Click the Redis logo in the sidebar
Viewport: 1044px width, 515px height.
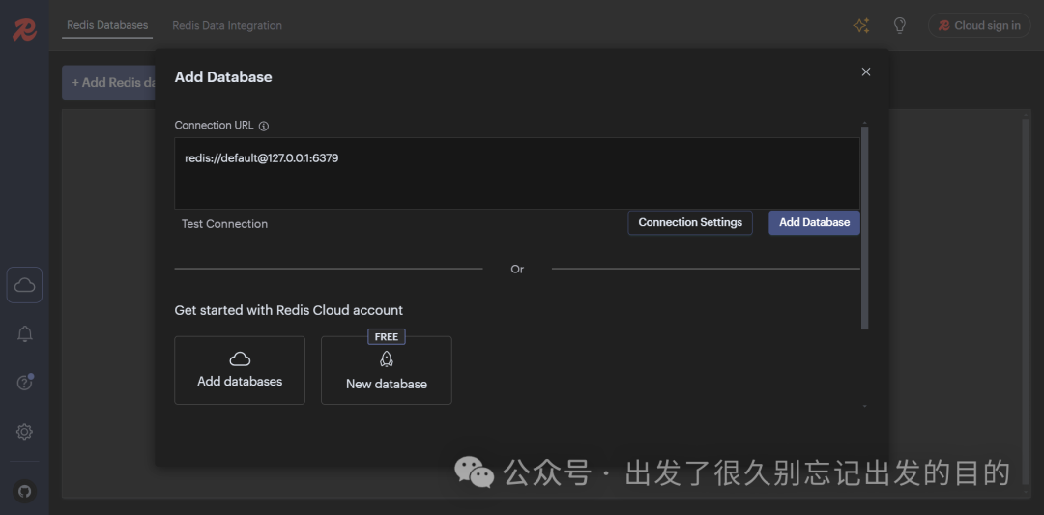point(24,29)
